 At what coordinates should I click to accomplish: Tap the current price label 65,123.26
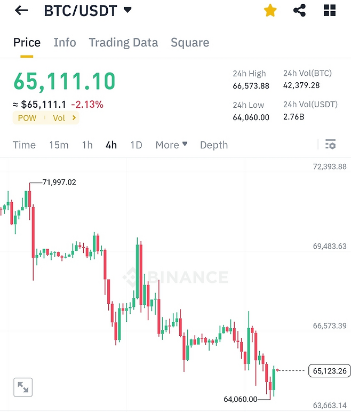click(330, 370)
